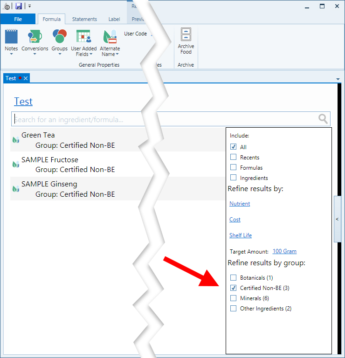Viewport: 345px width, 358px height.
Task: Open the document tab list dropdown
Action: click(338, 79)
